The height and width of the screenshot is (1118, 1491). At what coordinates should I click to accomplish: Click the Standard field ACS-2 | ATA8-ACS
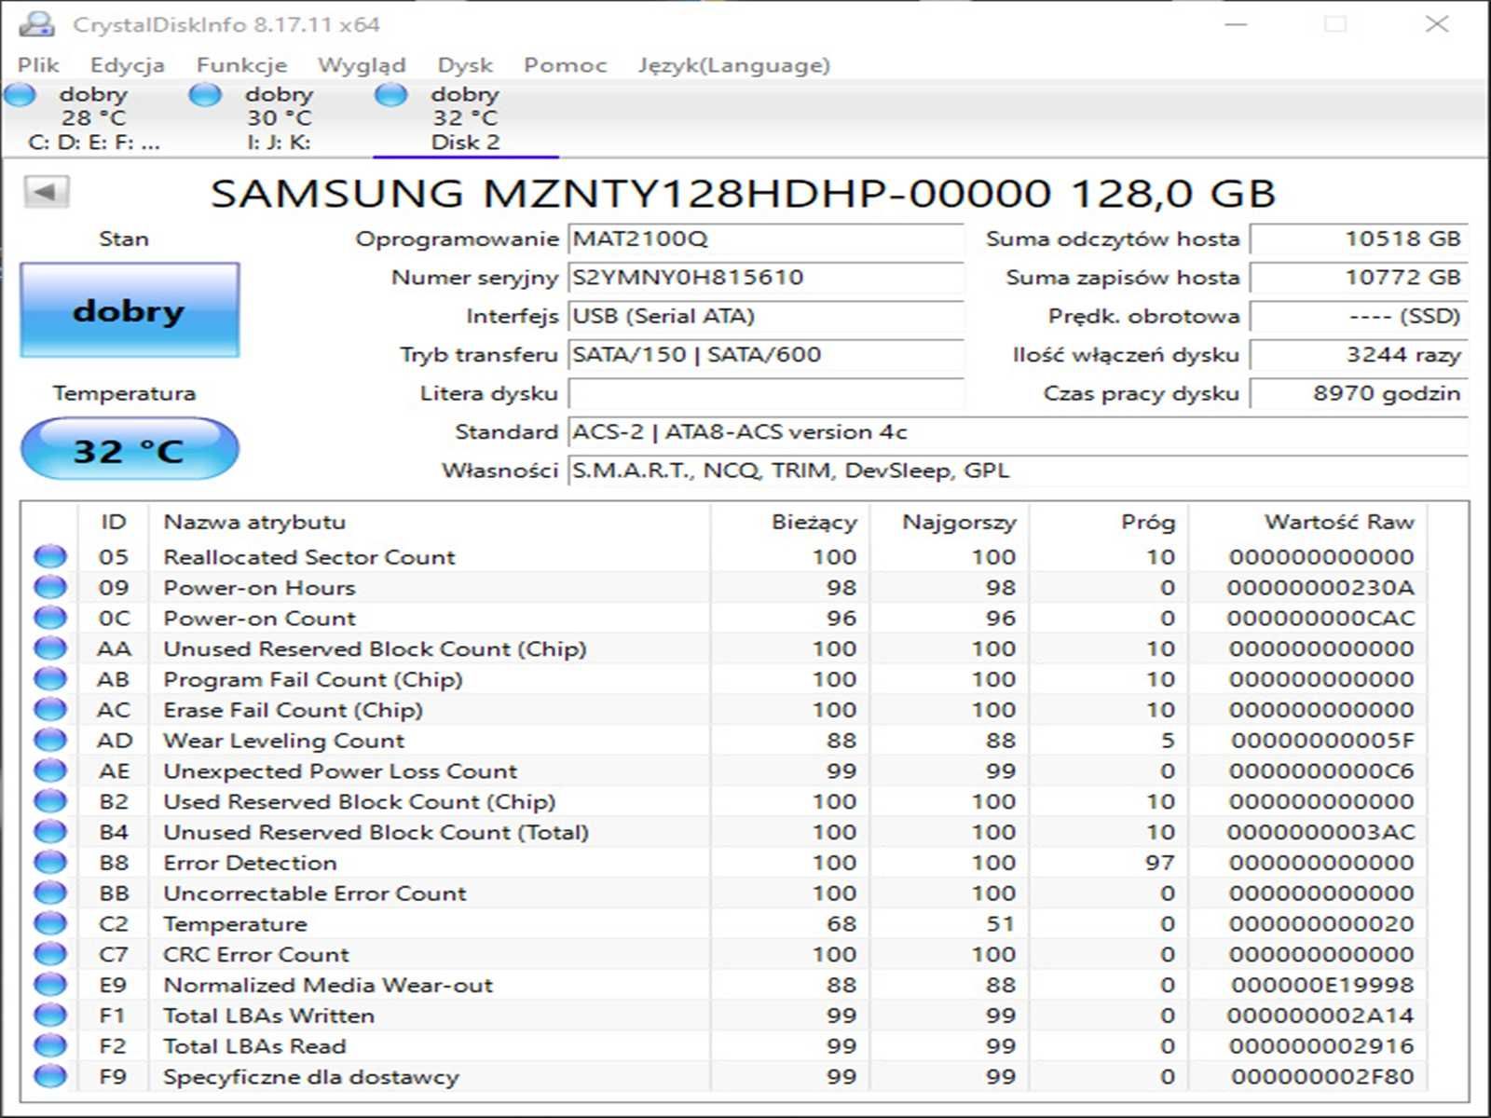click(1019, 432)
